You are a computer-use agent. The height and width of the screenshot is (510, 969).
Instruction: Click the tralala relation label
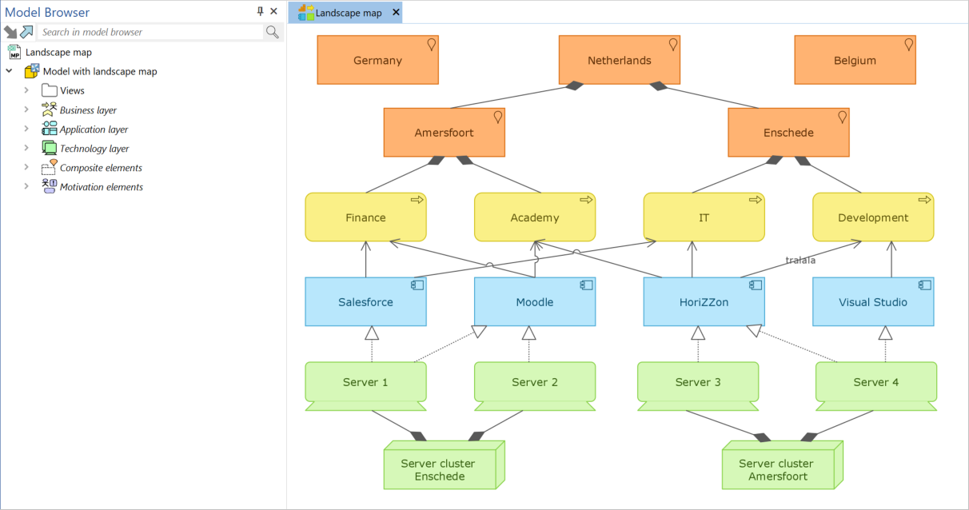pos(800,260)
